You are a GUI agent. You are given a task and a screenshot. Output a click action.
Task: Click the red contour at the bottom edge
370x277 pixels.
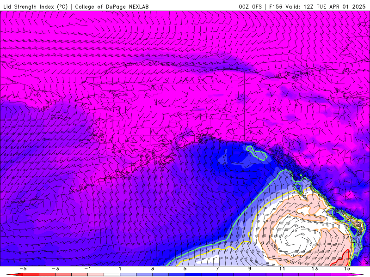tap(340, 258)
